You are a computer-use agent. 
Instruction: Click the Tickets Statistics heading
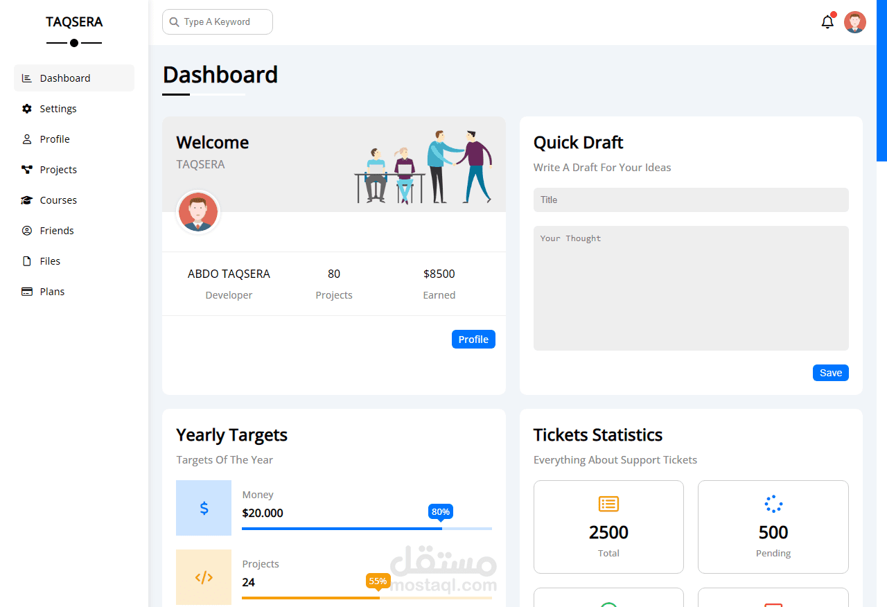click(x=598, y=435)
